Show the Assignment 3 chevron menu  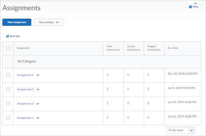[38, 104]
